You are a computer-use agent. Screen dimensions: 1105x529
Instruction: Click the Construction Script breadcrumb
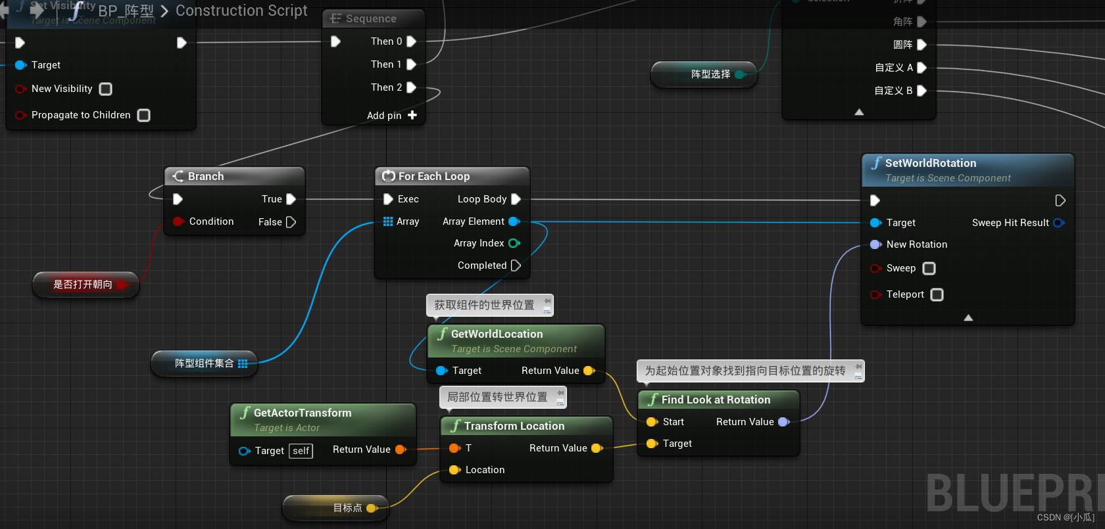(x=241, y=11)
